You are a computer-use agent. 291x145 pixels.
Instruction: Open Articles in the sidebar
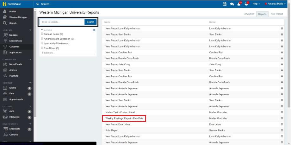[x=13, y=70]
